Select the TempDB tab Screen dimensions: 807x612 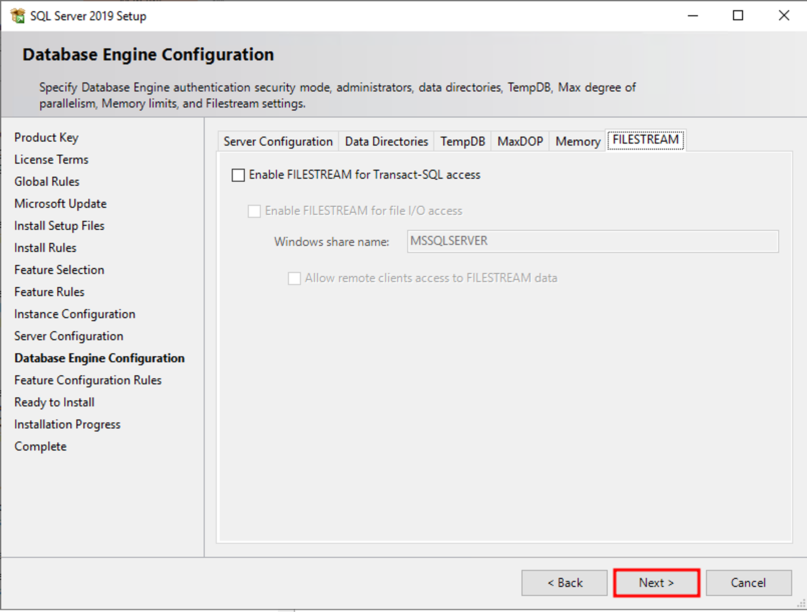click(462, 141)
